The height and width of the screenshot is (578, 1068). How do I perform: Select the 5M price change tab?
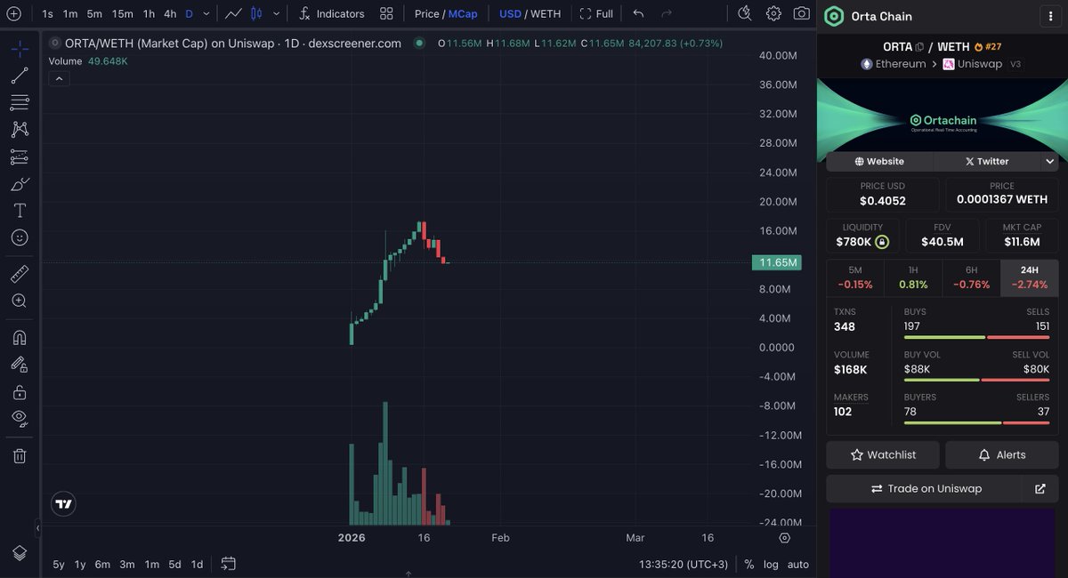(855, 277)
